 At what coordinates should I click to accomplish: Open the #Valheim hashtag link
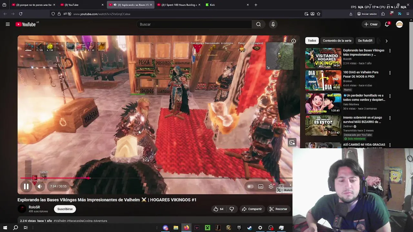click(60, 221)
